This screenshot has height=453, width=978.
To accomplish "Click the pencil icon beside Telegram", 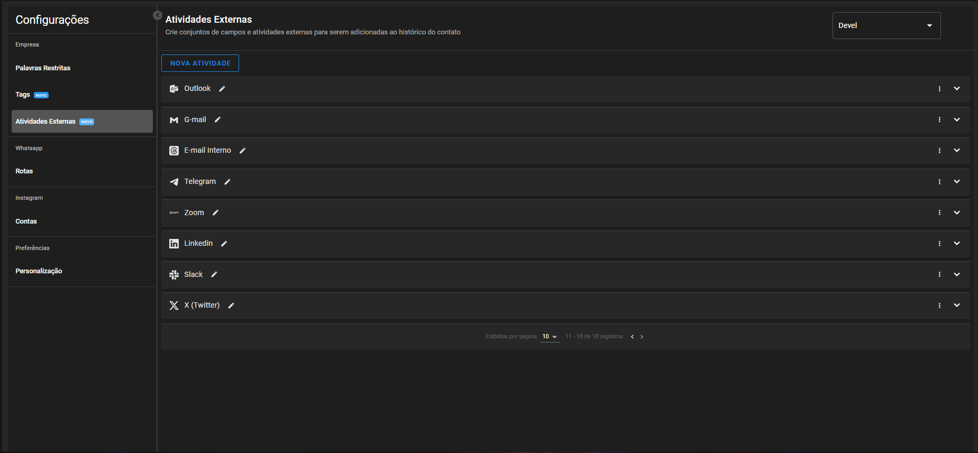I will pos(227,182).
